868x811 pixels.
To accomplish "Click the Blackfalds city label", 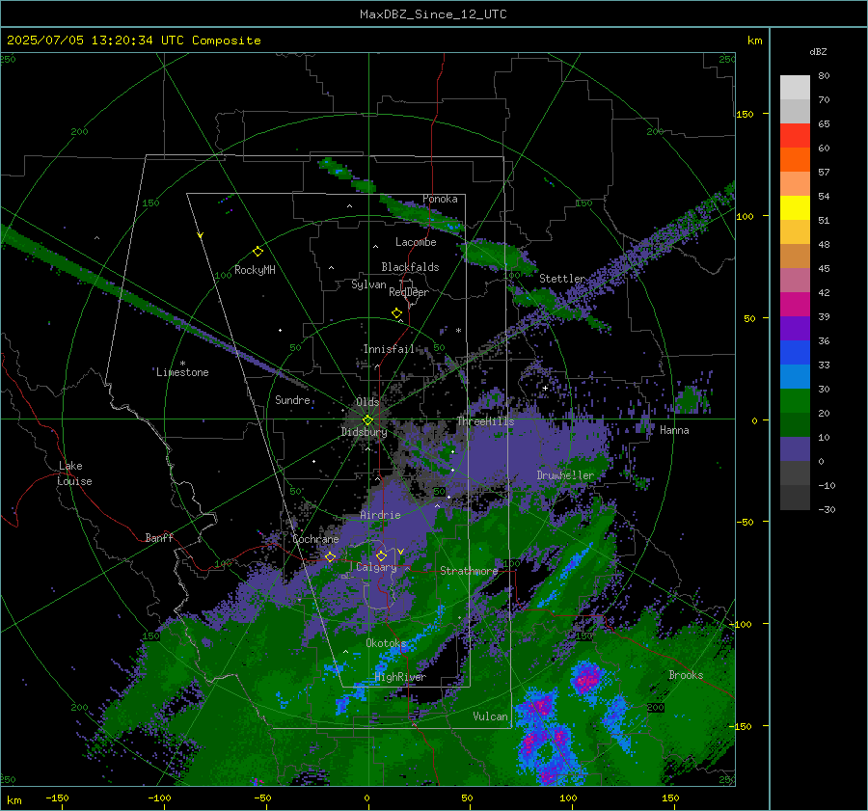I will point(410,267).
